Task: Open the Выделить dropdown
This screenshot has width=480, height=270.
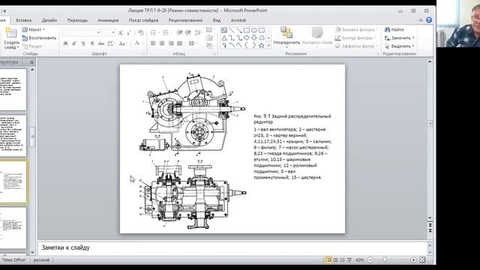Action: 400,46
